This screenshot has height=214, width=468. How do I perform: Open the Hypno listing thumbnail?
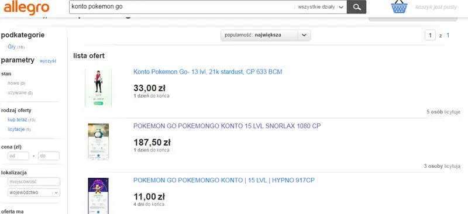point(98,195)
